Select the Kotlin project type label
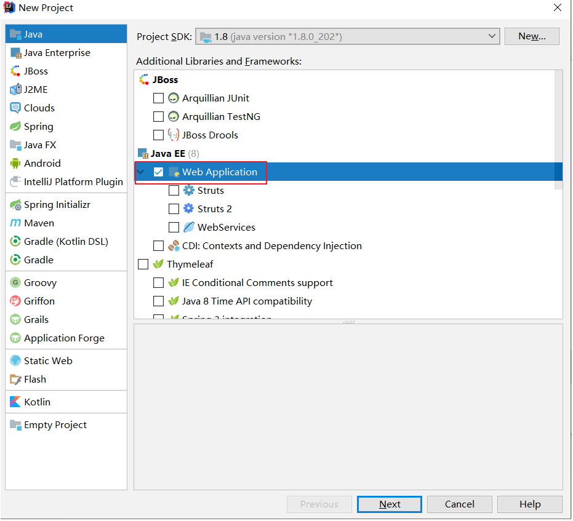 [38, 402]
